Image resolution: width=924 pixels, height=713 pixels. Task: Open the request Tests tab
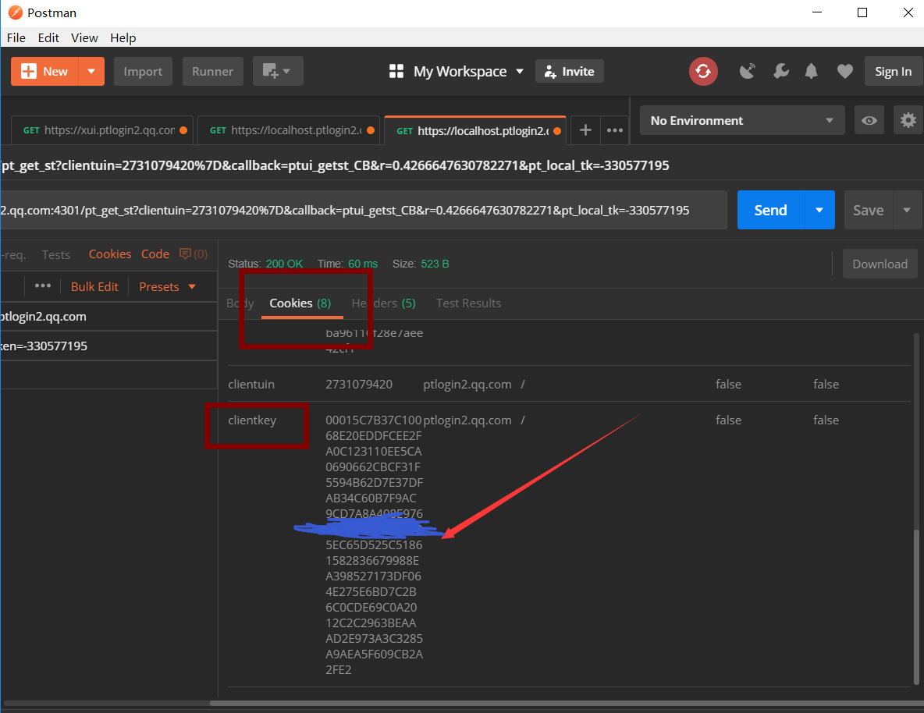(56, 254)
